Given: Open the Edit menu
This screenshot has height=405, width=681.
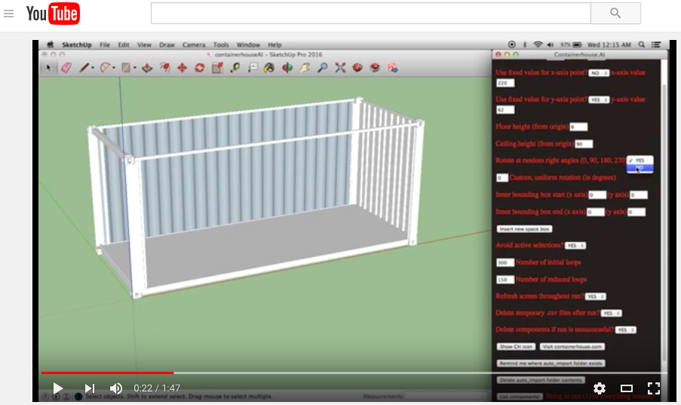Looking at the screenshot, I should coord(124,44).
